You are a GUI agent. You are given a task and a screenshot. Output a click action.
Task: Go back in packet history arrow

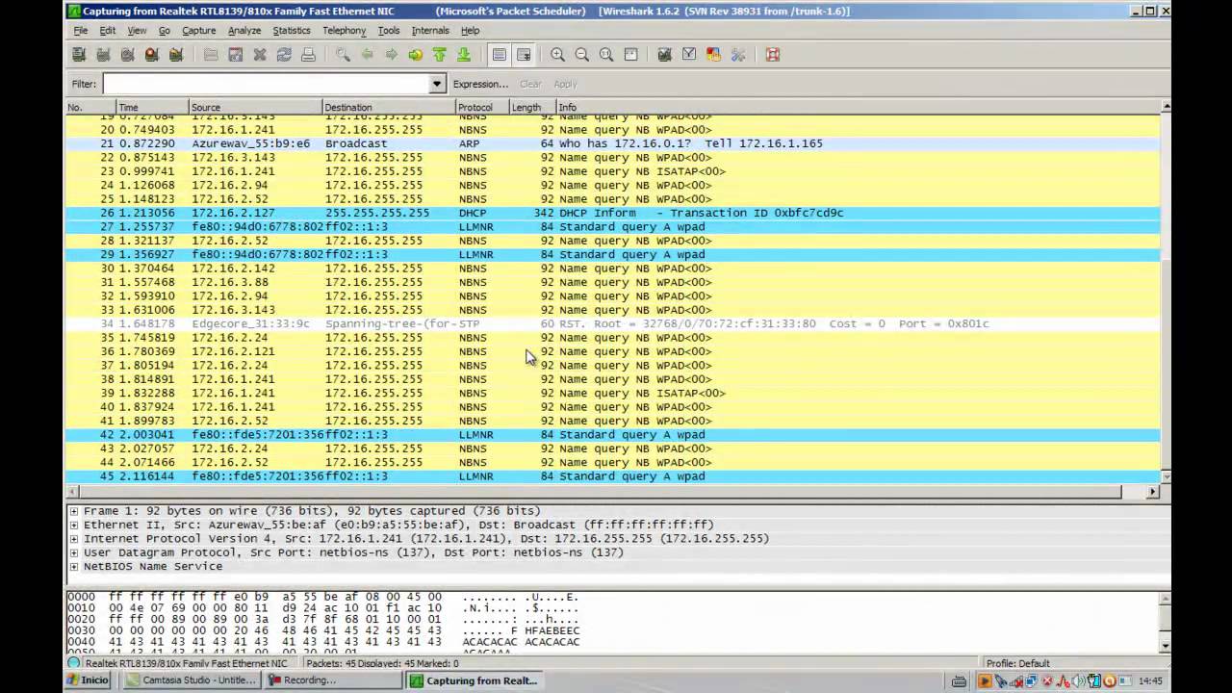[367, 55]
